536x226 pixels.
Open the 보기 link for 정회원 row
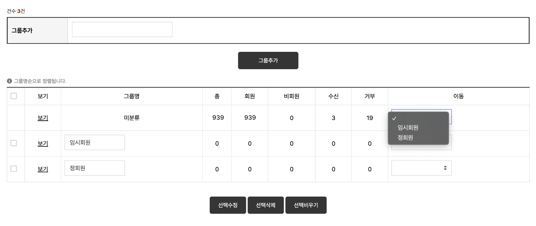pos(43,169)
